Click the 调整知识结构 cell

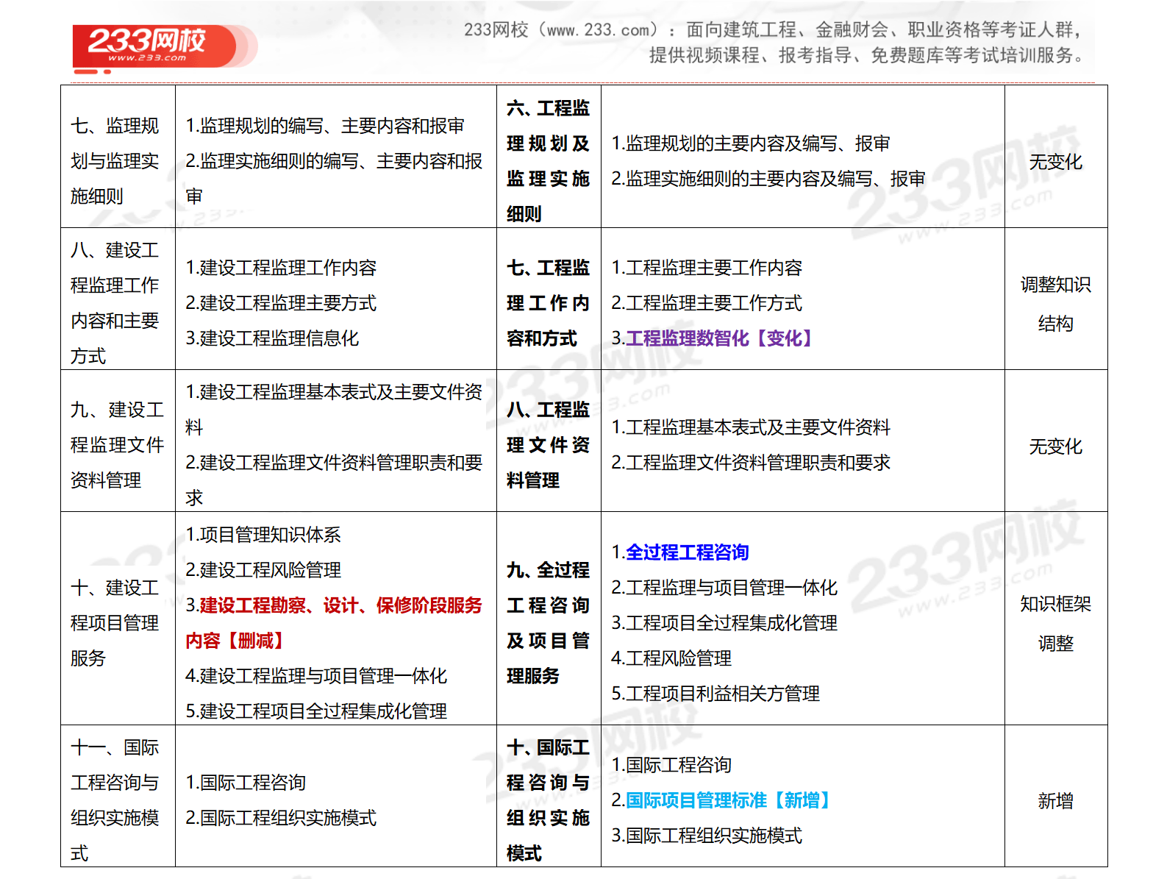click(x=1055, y=304)
